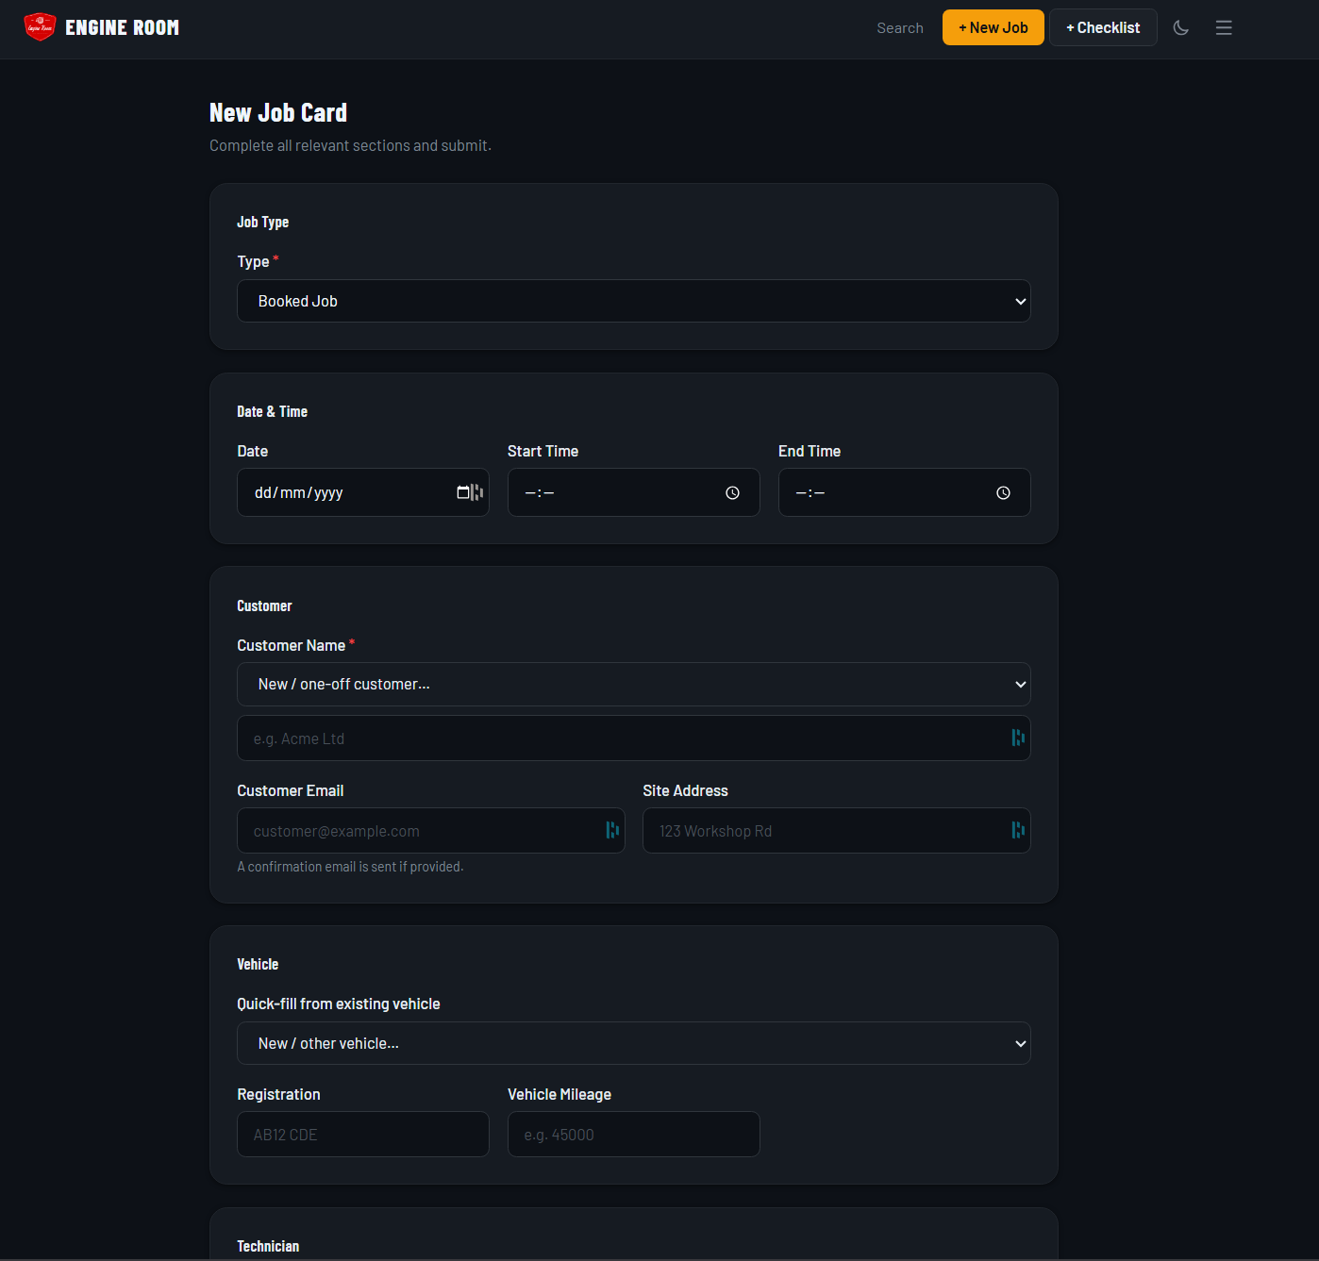Click the 'Start Time' label

click(543, 451)
